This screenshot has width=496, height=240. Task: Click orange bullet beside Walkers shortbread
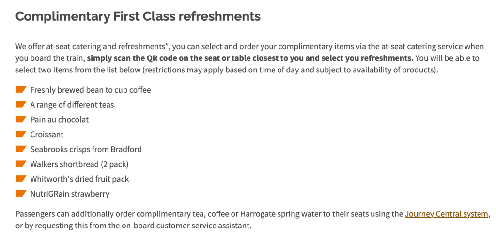pyautogui.click(x=21, y=164)
